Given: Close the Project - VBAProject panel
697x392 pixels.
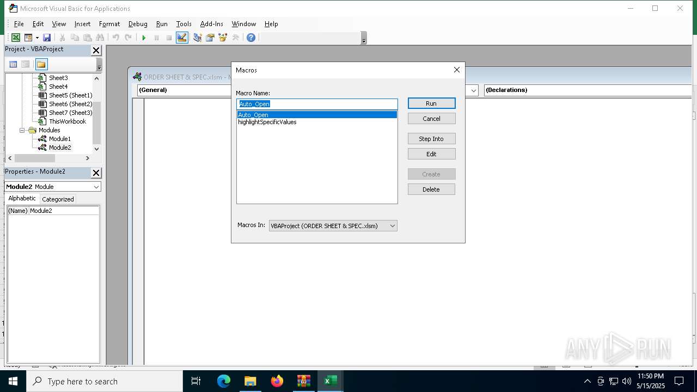Looking at the screenshot, I should pos(96,50).
